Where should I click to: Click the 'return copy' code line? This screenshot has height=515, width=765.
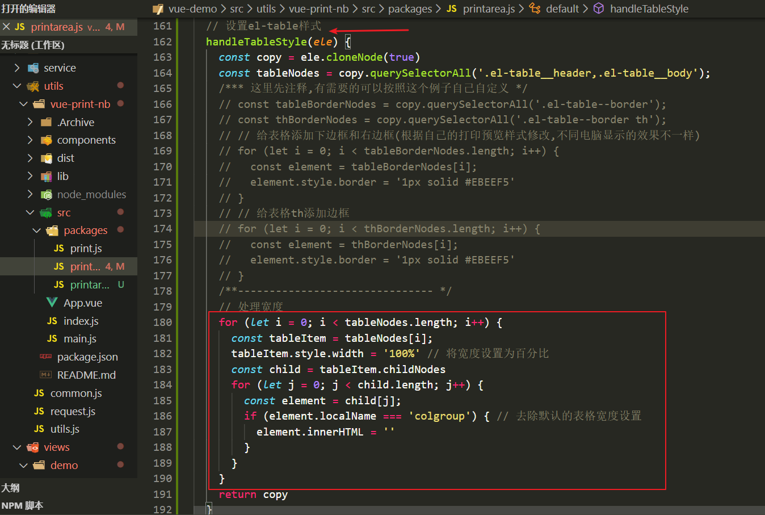pyautogui.click(x=253, y=494)
